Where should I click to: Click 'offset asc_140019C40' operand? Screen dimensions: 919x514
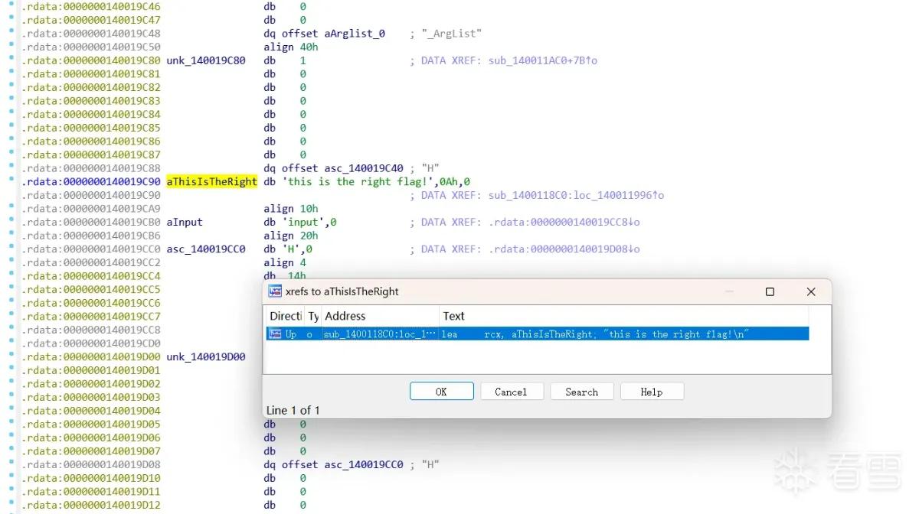point(342,168)
